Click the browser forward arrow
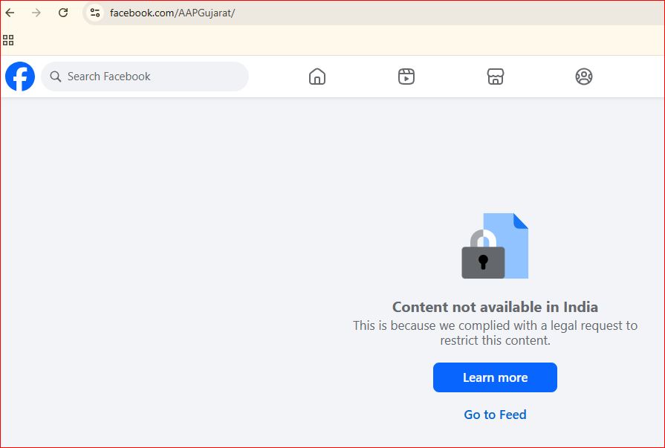This screenshot has width=665, height=448. click(x=36, y=13)
